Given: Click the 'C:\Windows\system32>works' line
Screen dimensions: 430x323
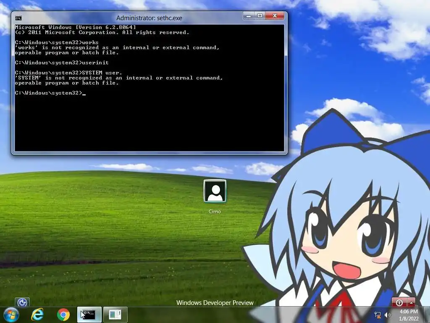Looking at the screenshot, I should (57, 42).
